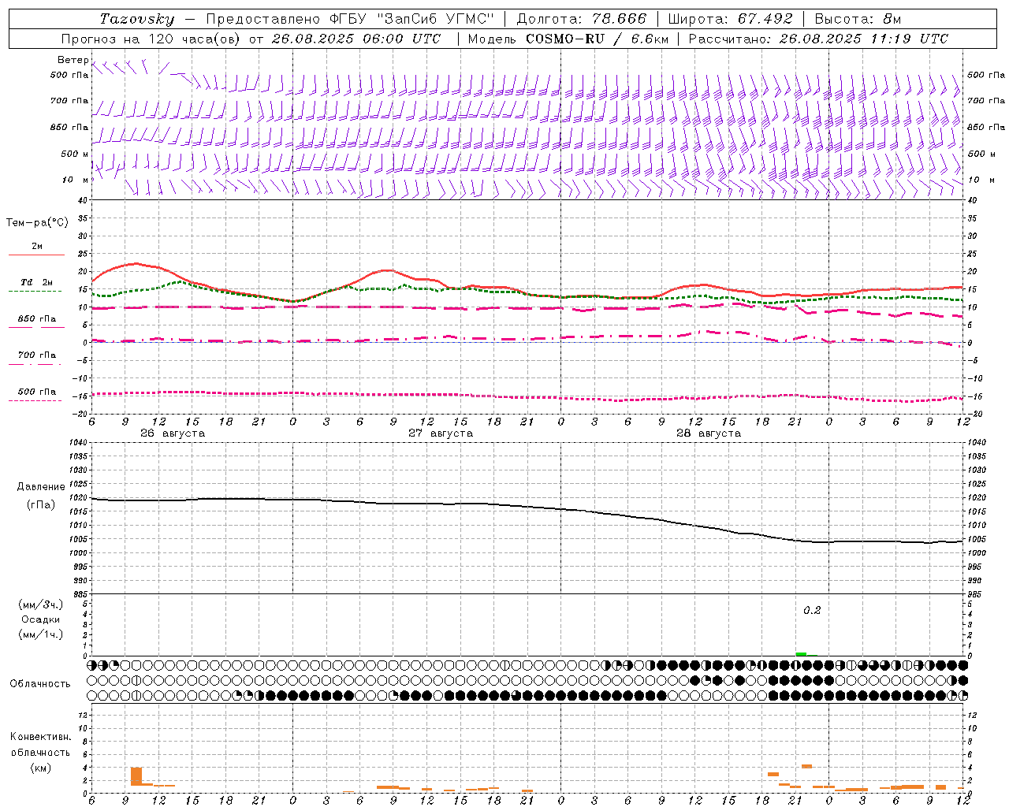1009x807 pixels.
Task: Click the forecast line "Прогноз на 120 часа(ов)"
Action: [151, 39]
